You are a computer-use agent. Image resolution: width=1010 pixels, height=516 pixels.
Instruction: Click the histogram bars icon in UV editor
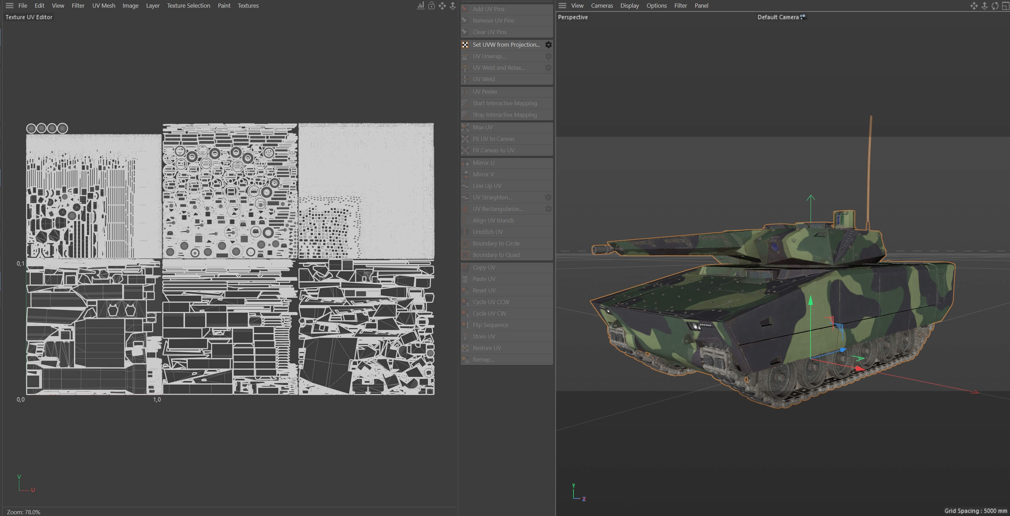tap(420, 6)
